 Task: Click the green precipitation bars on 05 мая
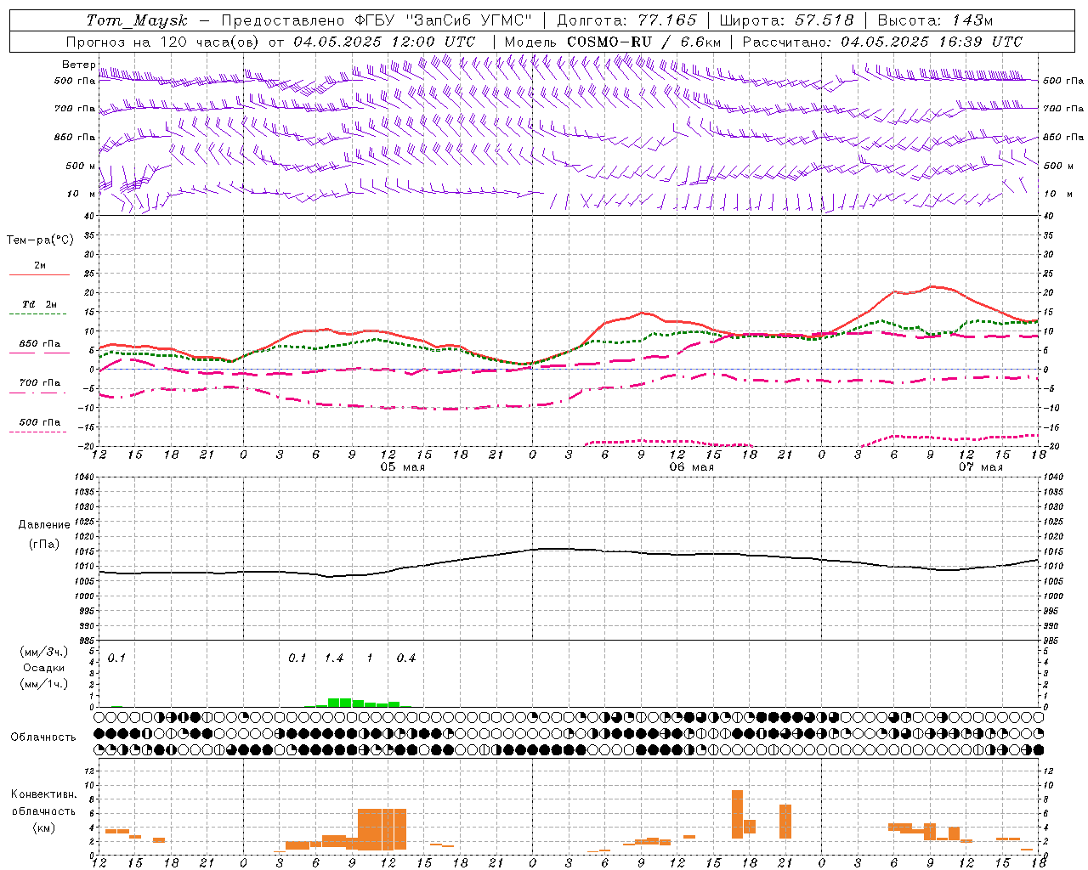point(359,703)
